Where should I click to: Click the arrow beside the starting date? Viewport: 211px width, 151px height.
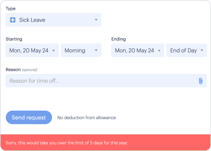[x=54, y=51]
